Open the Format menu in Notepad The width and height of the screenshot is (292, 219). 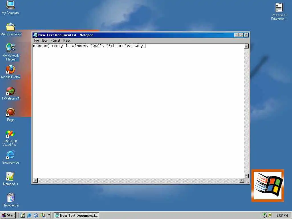[55, 40]
